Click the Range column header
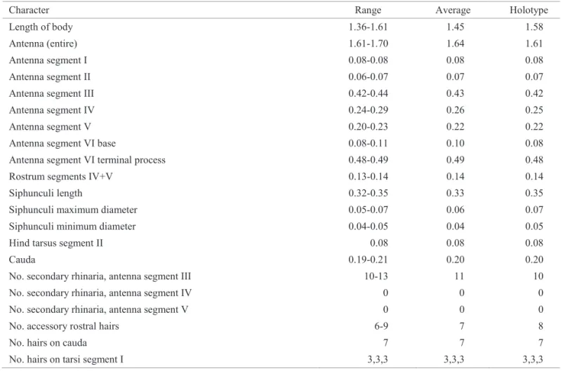This screenshot has height=371, width=565. pyautogui.click(x=368, y=10)
